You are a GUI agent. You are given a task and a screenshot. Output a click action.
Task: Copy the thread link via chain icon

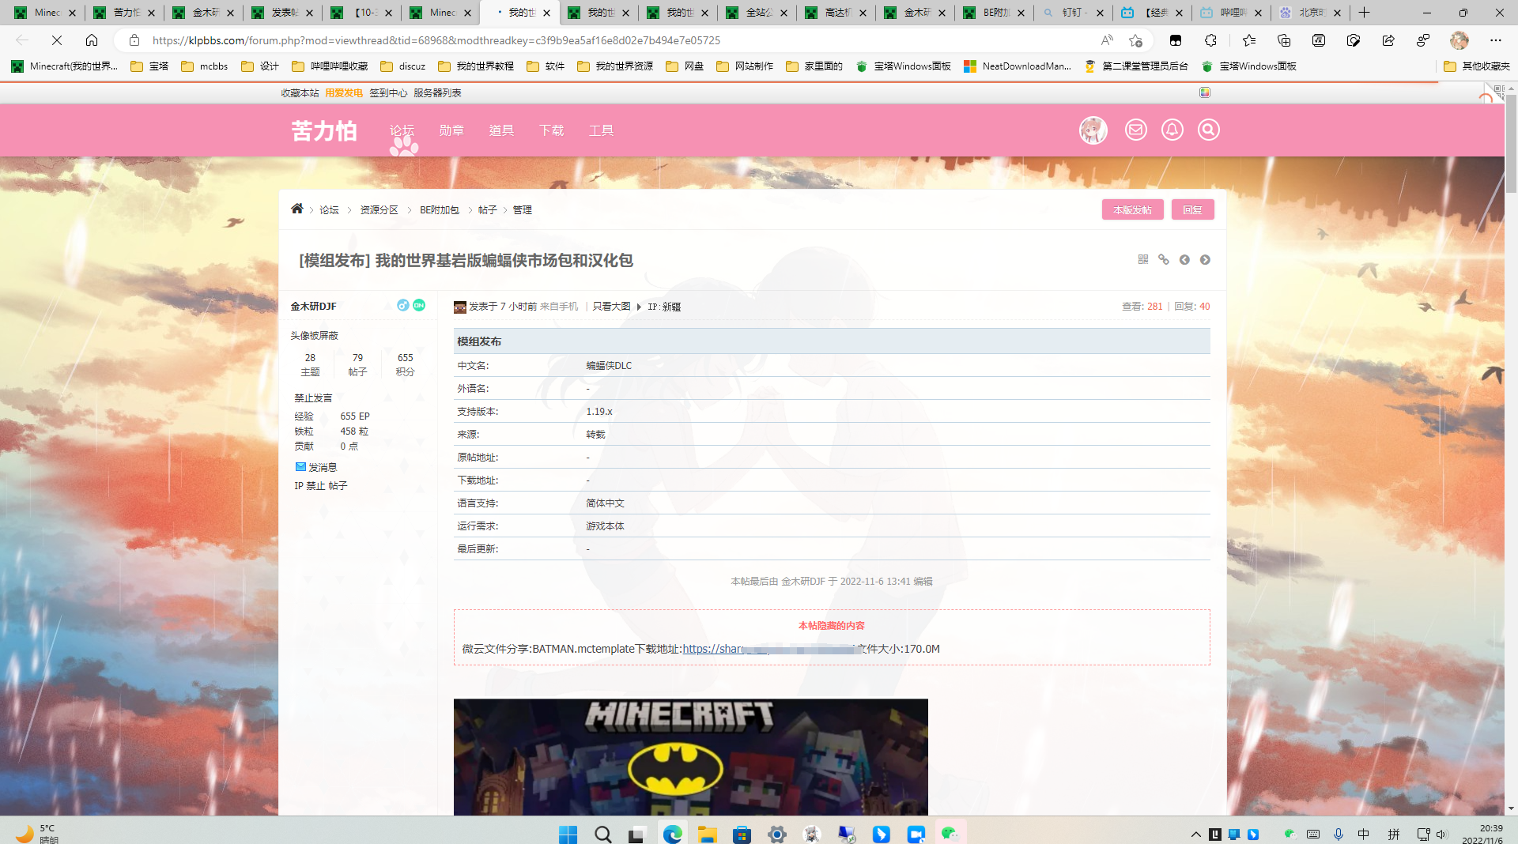(1164, 259)
